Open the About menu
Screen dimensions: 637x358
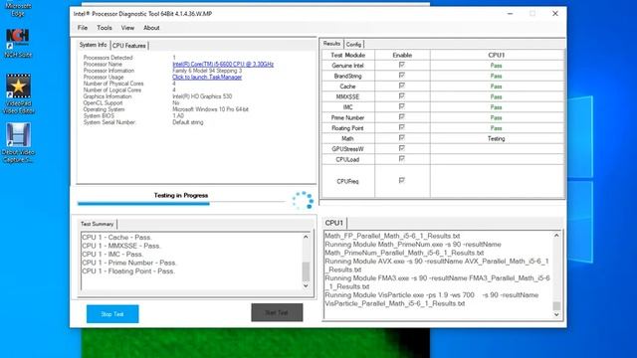click(x=151, y=28)
